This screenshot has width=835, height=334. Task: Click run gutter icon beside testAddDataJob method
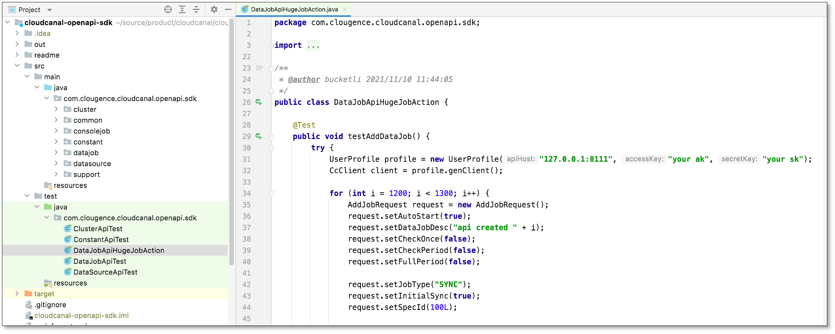click(259, 136)
